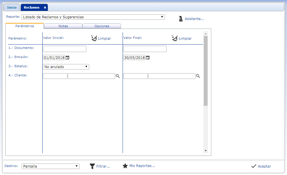This screenshot has height=175, width=287.
Task: Click the Filtrar funnel icon
Action: (x=92, y=166)
